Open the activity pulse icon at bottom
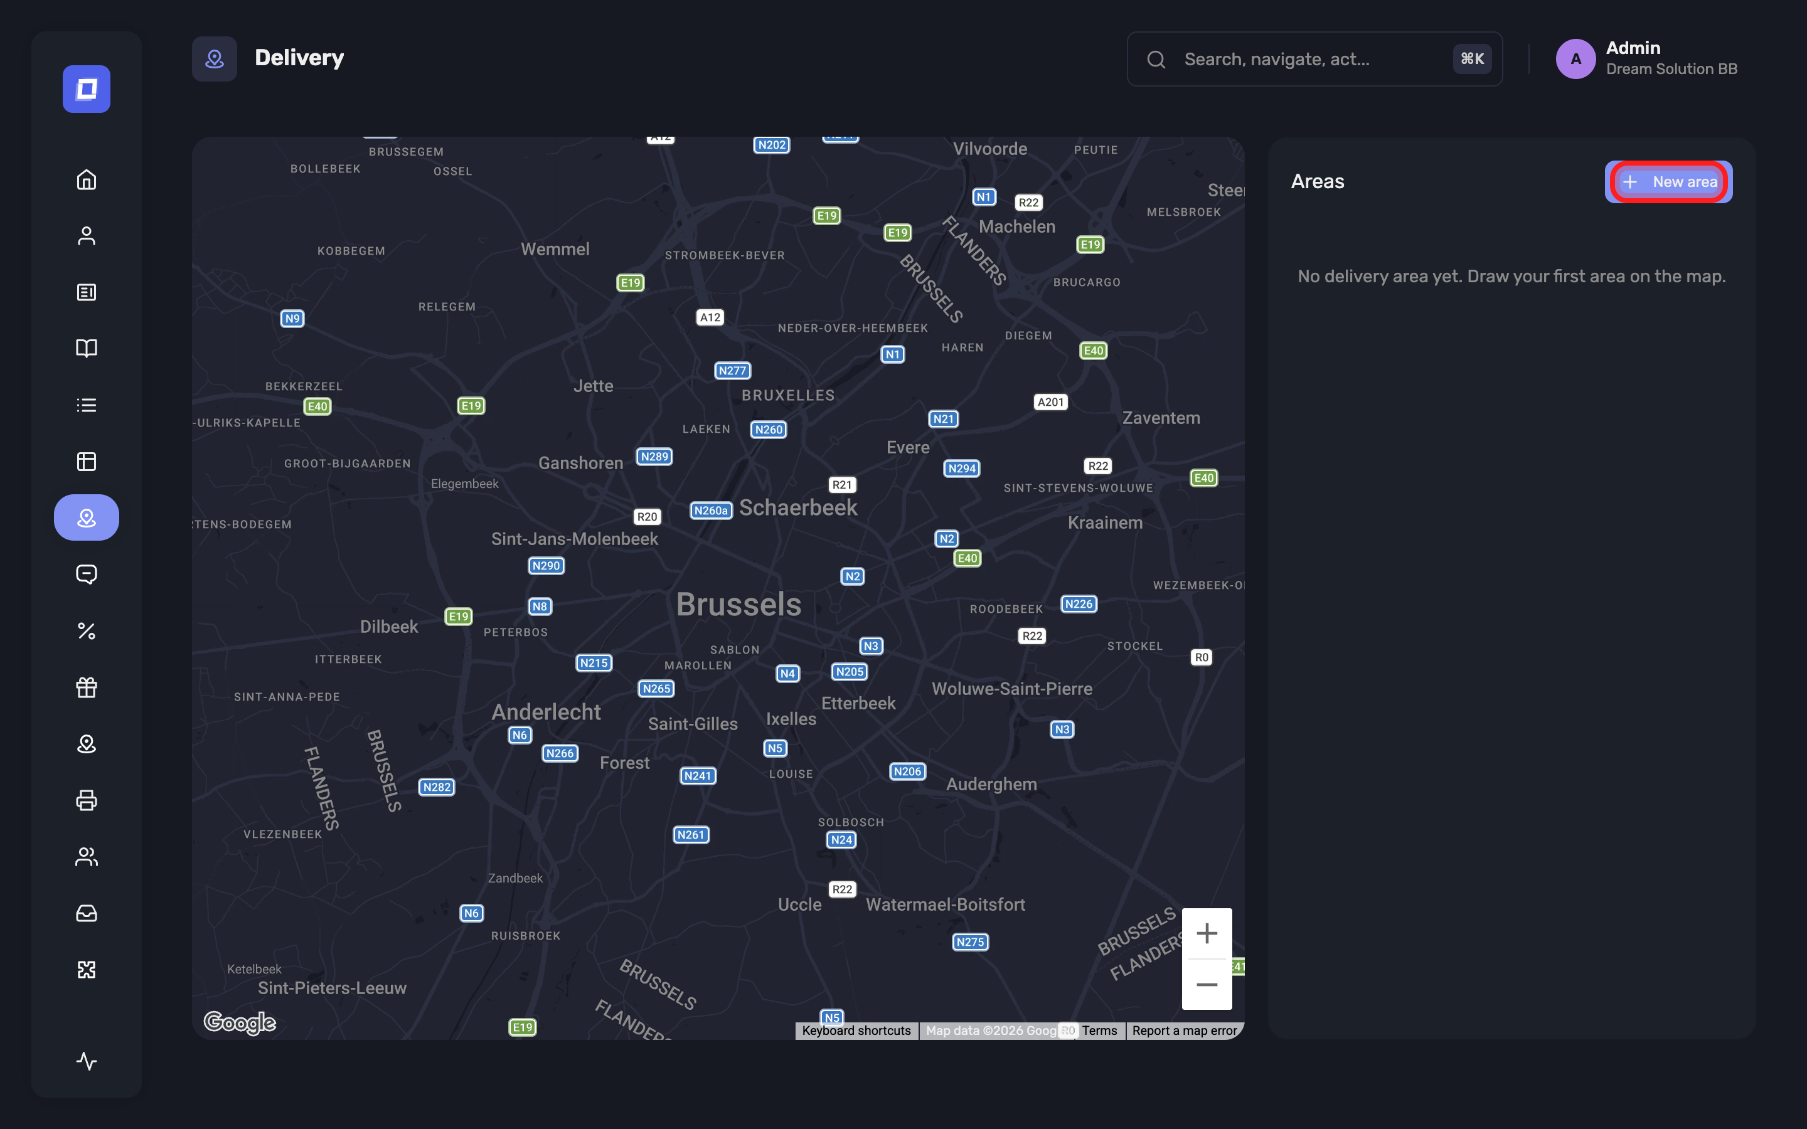This screenshot has width=1807, height=1129. pyautogui.click(x=87, y=1061)
